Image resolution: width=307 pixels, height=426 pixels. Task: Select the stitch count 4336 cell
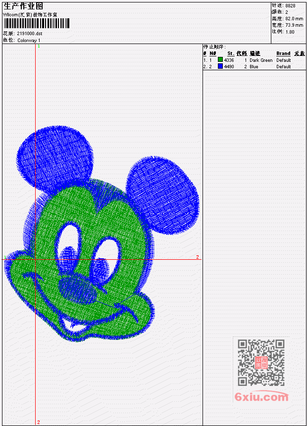pos(229,60)
